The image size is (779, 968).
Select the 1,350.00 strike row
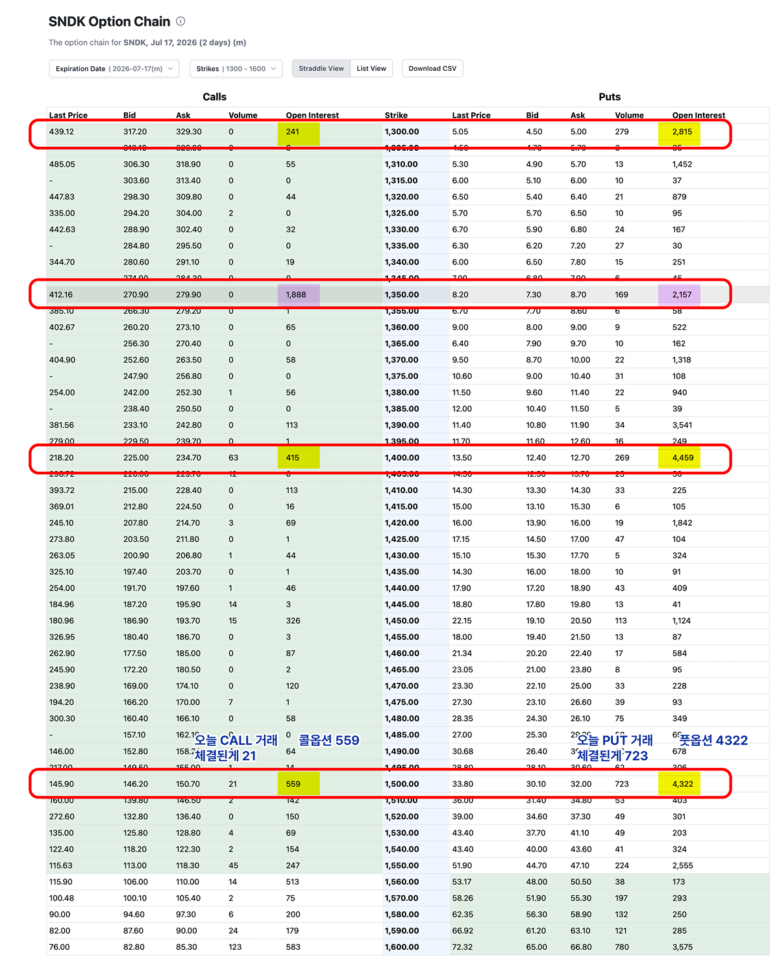(x=408, y=294)
